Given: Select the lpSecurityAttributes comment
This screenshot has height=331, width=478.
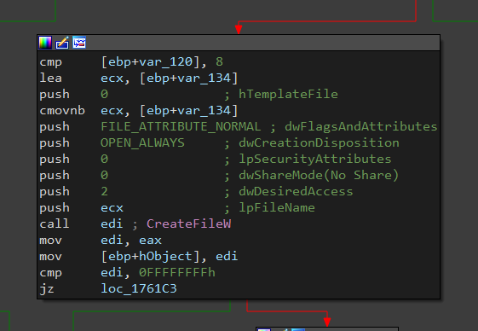Looking at the screenshot, I should tap(315, 159).
